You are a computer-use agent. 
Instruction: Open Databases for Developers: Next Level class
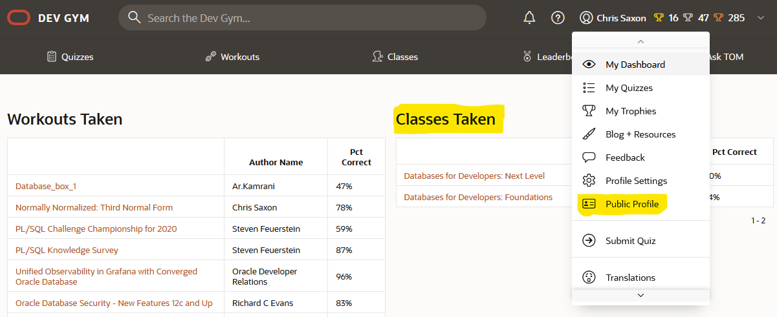(x=474, y=176)
